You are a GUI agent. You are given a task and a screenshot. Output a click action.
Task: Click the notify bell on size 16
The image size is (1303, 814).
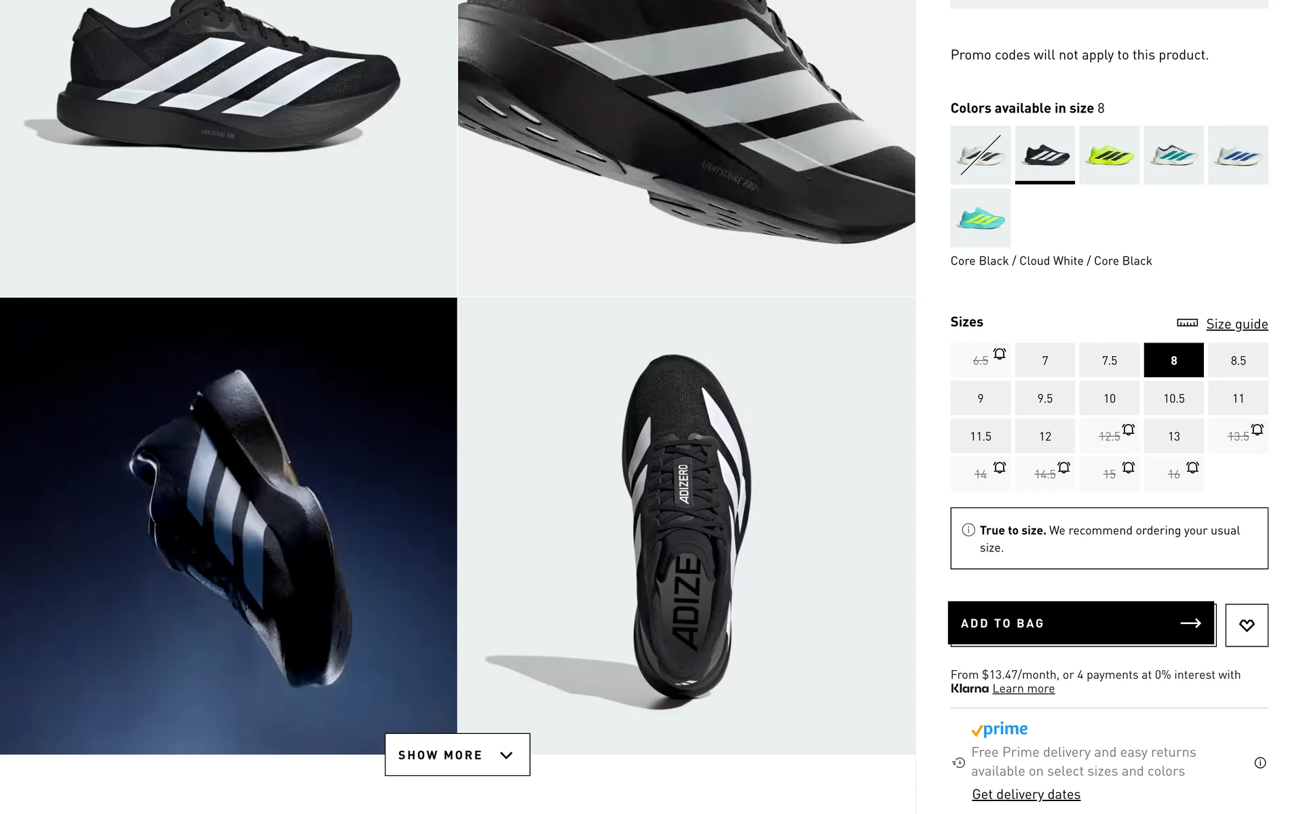(1192, 467)
